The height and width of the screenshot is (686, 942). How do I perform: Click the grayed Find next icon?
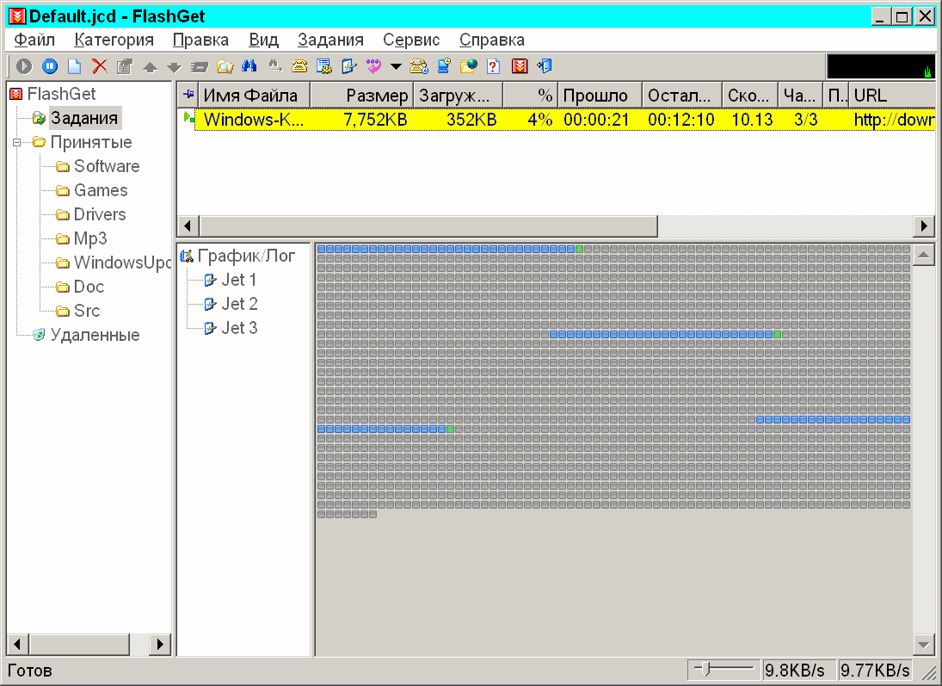pos(274,66)
